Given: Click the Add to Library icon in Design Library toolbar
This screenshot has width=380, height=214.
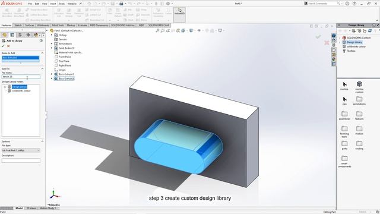Looking at the screenshot, I should pyautogui.click(x=354, y=31).
